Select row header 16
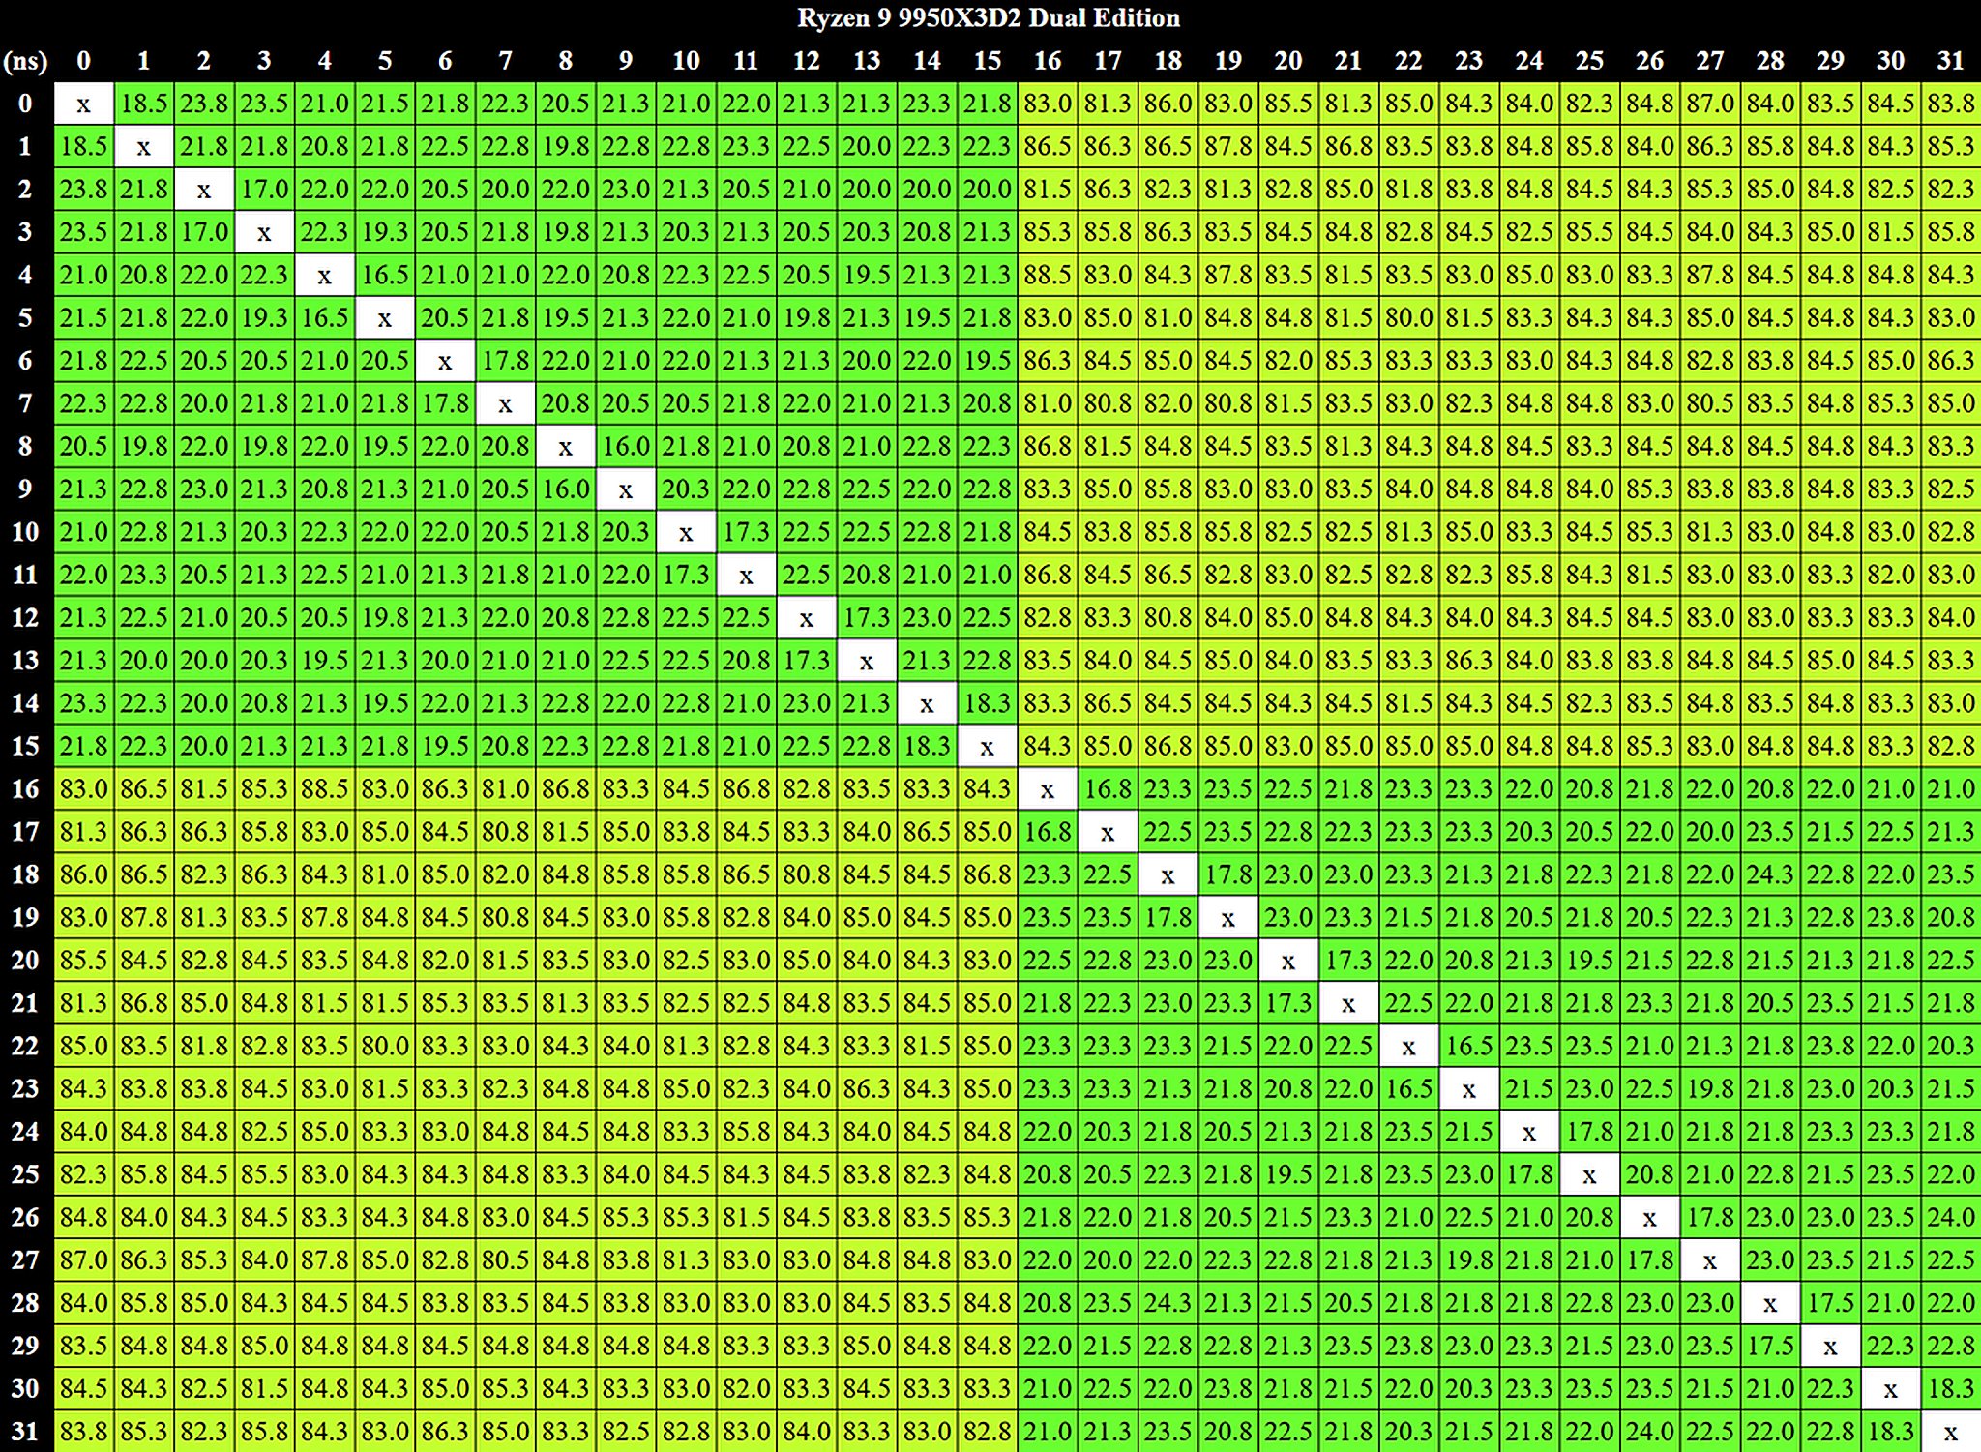The width and height of the screenshot is (1981, 1452). click(25, 788)
